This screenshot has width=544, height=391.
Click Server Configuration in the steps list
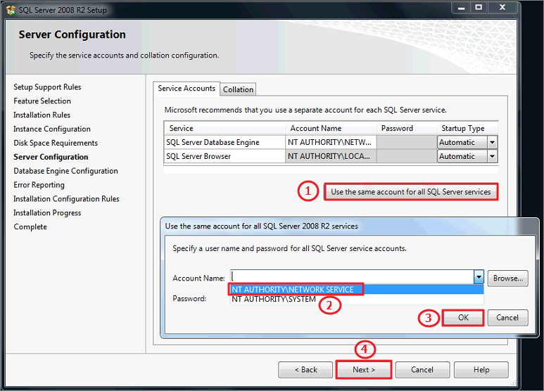click(x=51, y=157)
